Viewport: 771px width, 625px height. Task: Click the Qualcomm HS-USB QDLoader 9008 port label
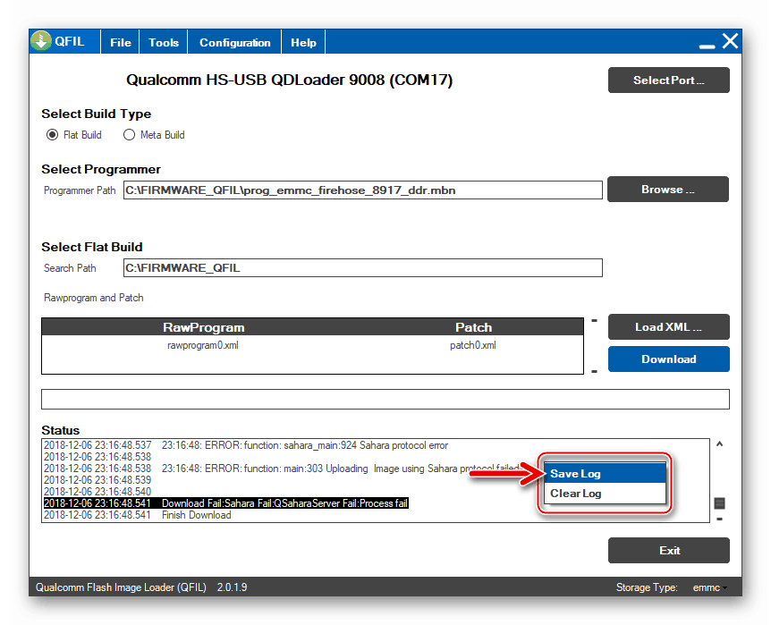click(289, 80)
